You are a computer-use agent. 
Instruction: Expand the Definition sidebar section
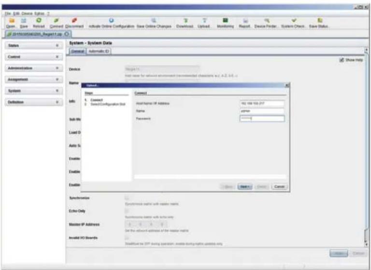tap(34, 102)
